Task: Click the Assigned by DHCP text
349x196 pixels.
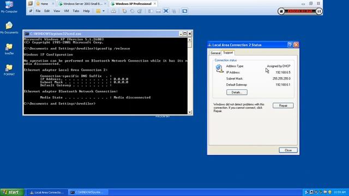Action: (x=279, y=66)
